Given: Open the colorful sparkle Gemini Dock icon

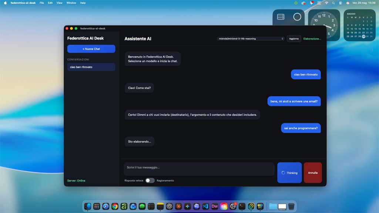Looking at the screenshot, I should click(187, 206).
